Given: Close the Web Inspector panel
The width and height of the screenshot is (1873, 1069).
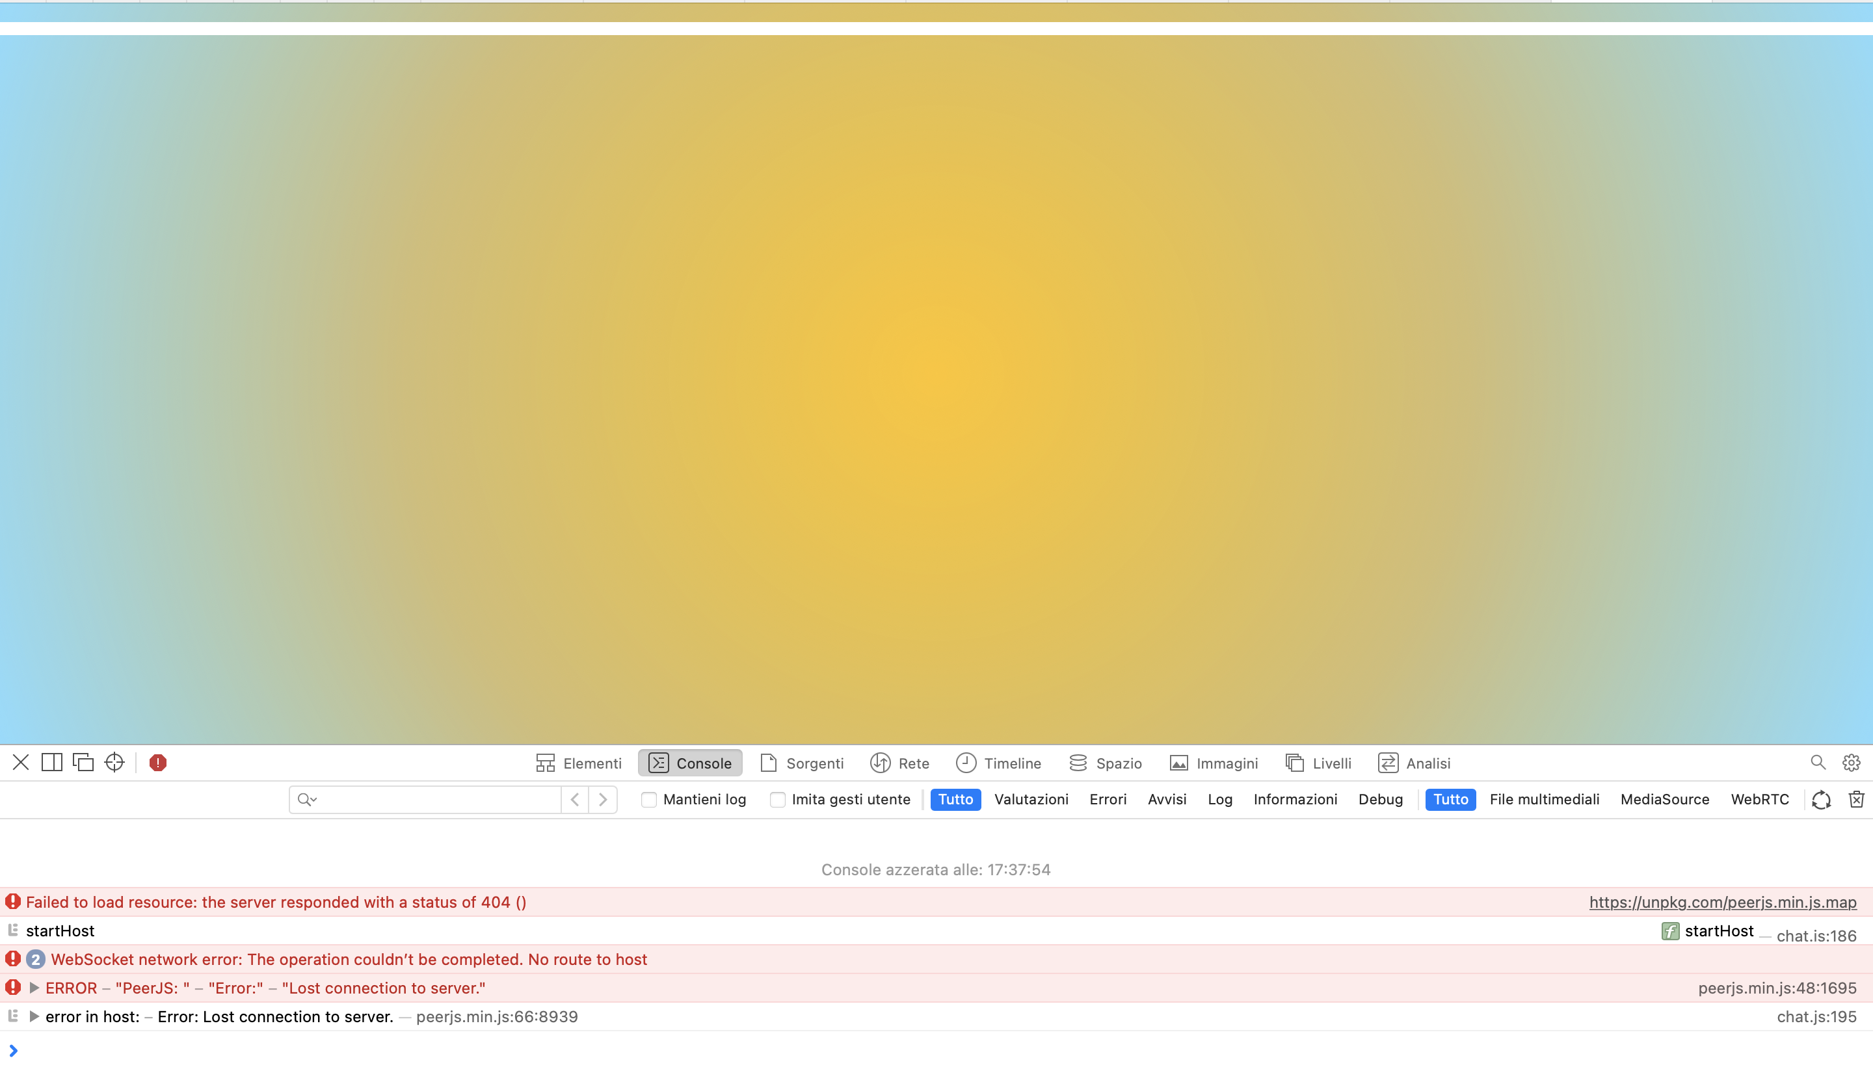Looking at the screenshot, I should 21,763.
